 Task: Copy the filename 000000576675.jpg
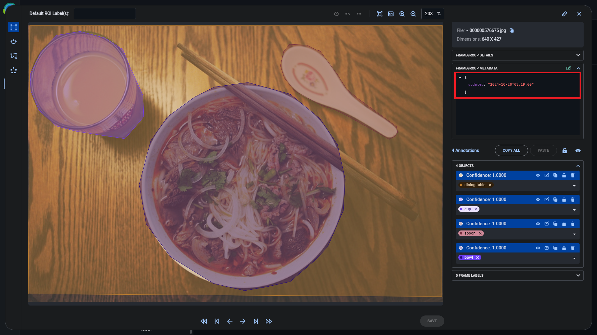(512, 30)
